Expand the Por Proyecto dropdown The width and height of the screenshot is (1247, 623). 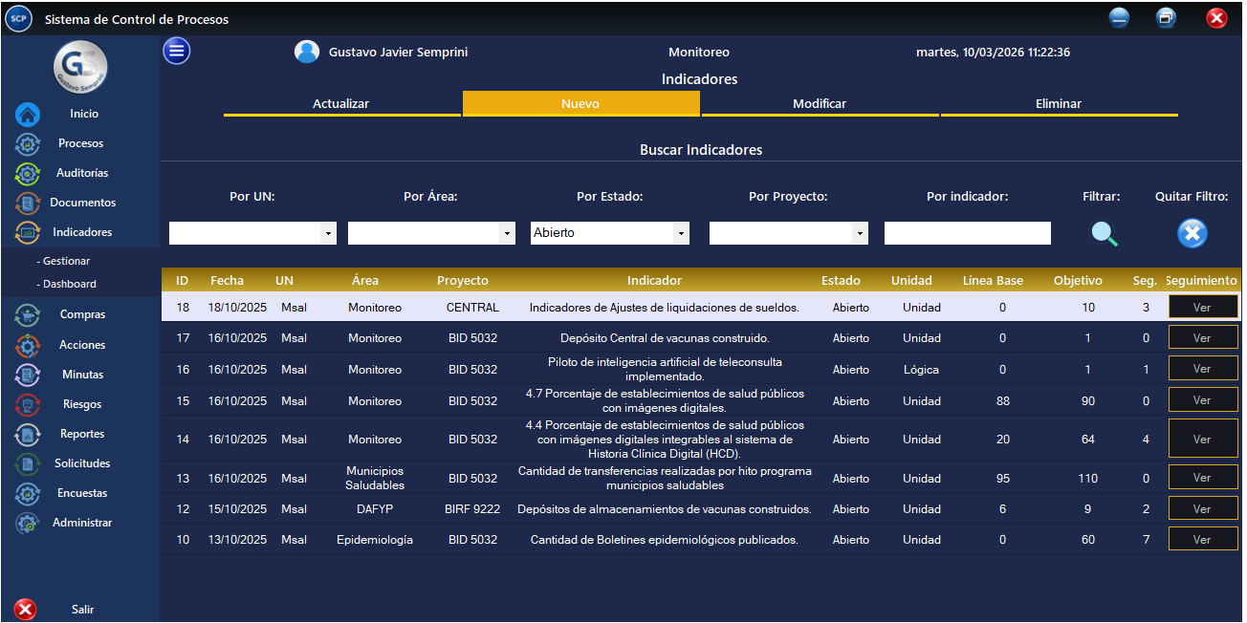click(x=860, y=233)
